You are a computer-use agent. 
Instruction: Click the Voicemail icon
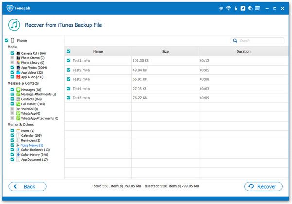click(x=18, y=109)
